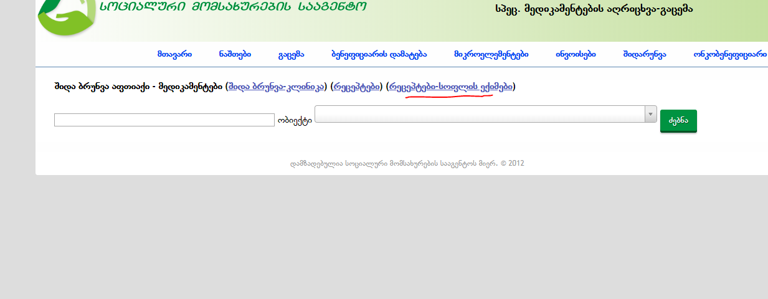Click the სოციალური მომსახურების სააგენტო header title
Viewport: 768px width, 299px height.
233,7
